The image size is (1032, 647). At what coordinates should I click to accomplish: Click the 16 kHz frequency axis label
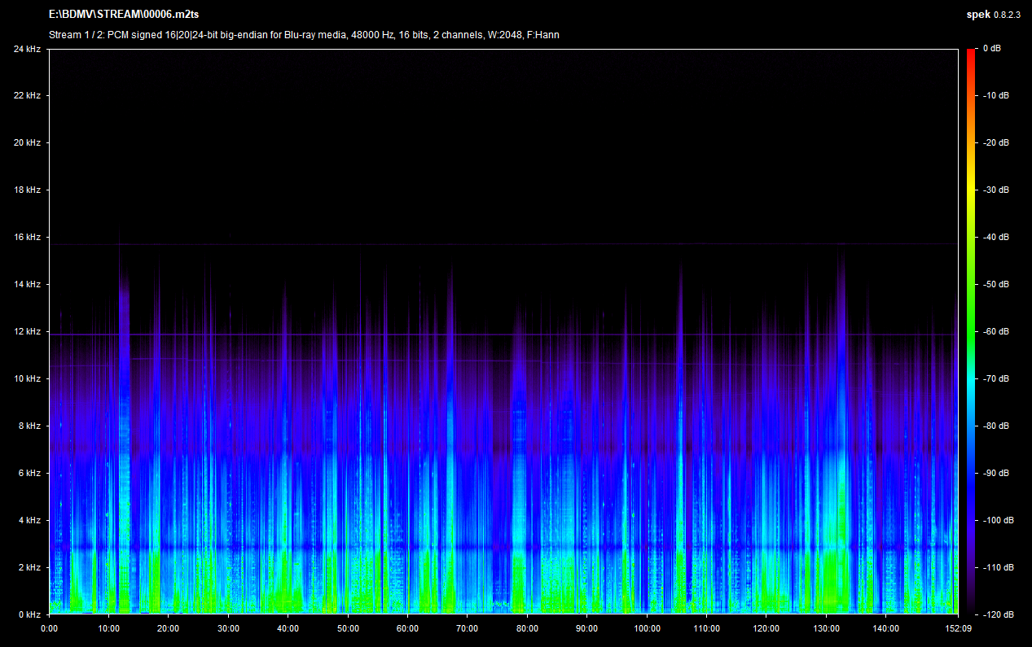point(26,238)
